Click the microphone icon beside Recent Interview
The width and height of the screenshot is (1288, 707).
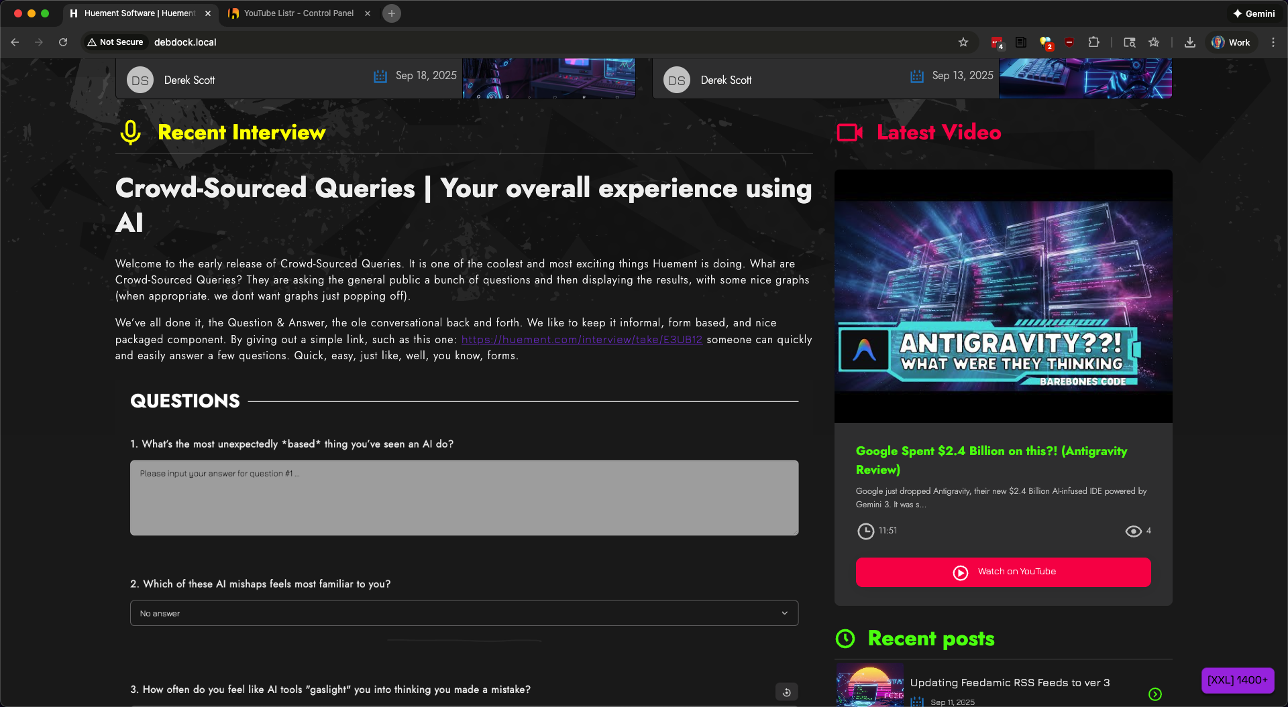130,133
